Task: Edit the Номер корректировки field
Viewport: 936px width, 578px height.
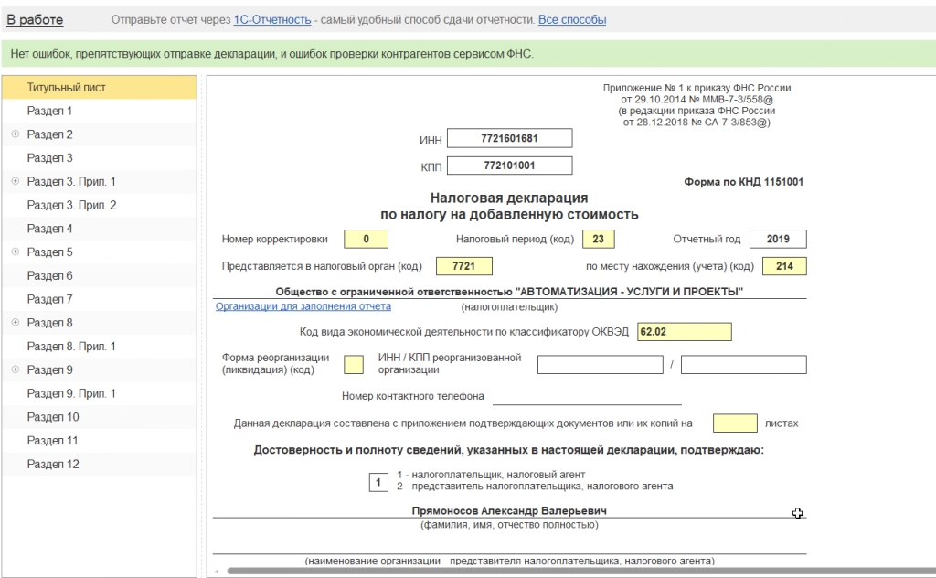Action: coord(366,239)
